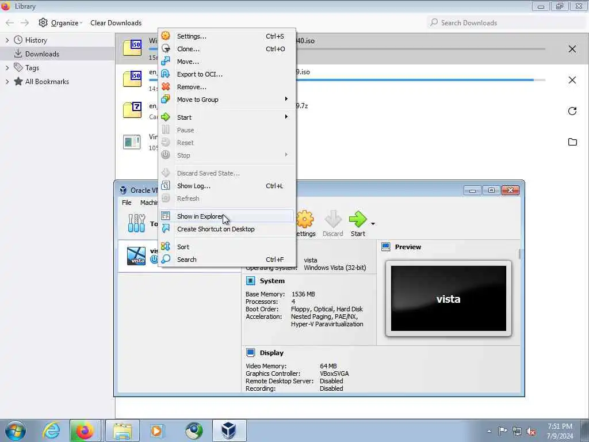Open Internet Explorer from taskbar
This screenshot has width=589, height=442.
tap(51, 430)
